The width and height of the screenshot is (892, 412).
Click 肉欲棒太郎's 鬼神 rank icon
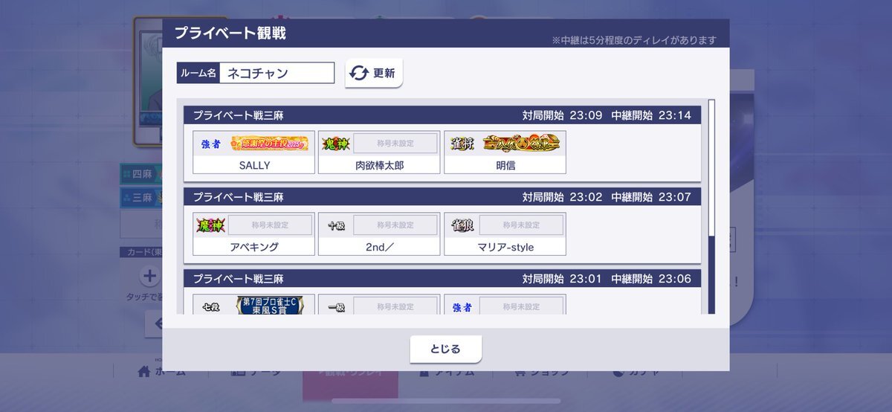pos(336,144)
